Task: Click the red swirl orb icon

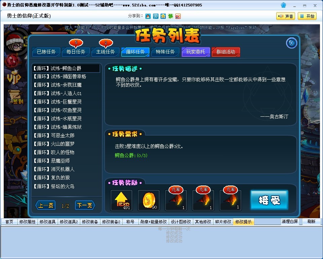Action: (x=12, y=61)
